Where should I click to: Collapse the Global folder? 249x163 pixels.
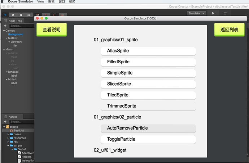pyautogui.click(x=12, y=149)
